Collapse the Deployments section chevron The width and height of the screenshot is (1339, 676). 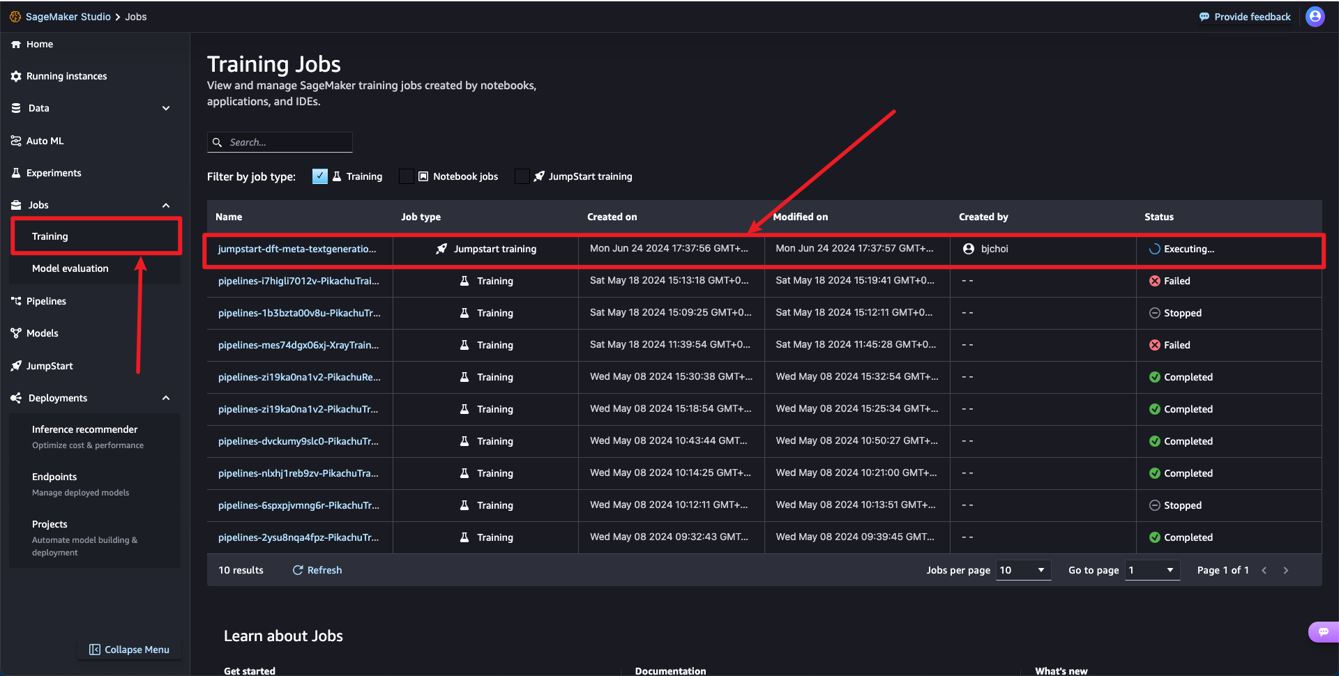point(166,398)
